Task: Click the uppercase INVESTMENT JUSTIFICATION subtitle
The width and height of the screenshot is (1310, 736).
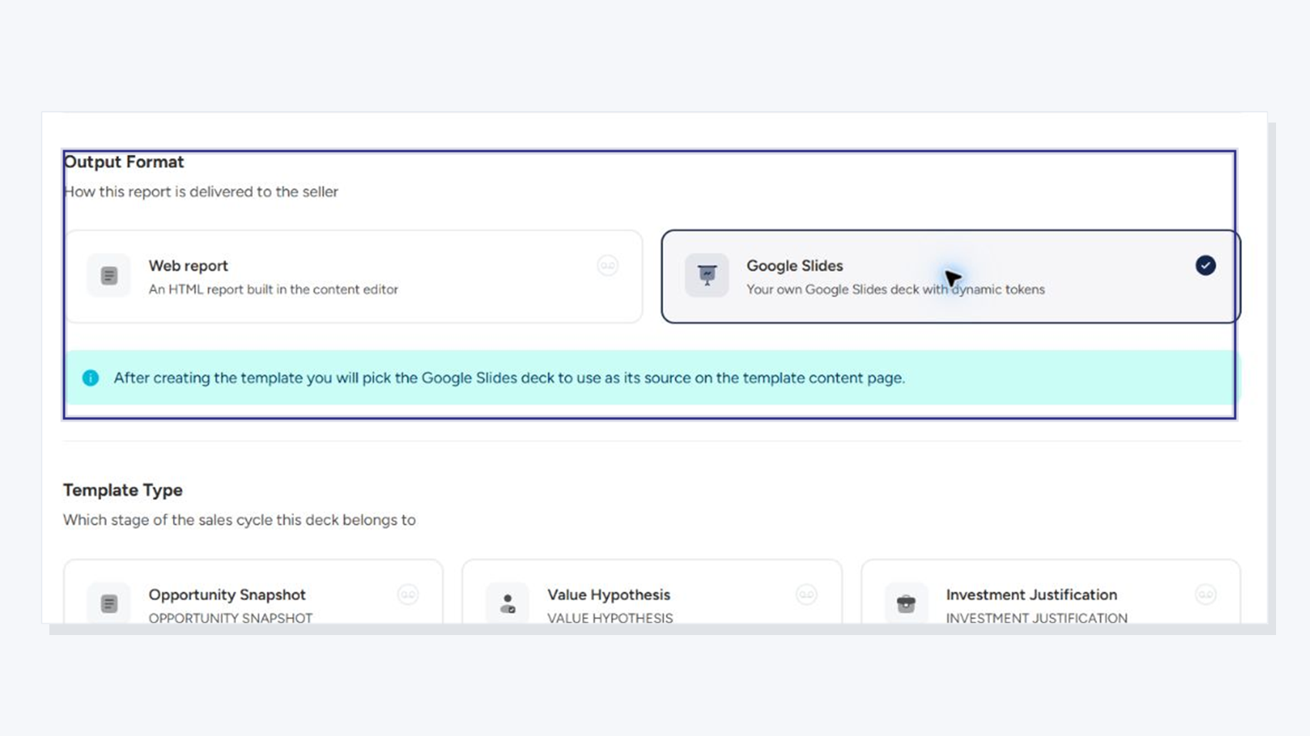Action: coord(1037,618)
